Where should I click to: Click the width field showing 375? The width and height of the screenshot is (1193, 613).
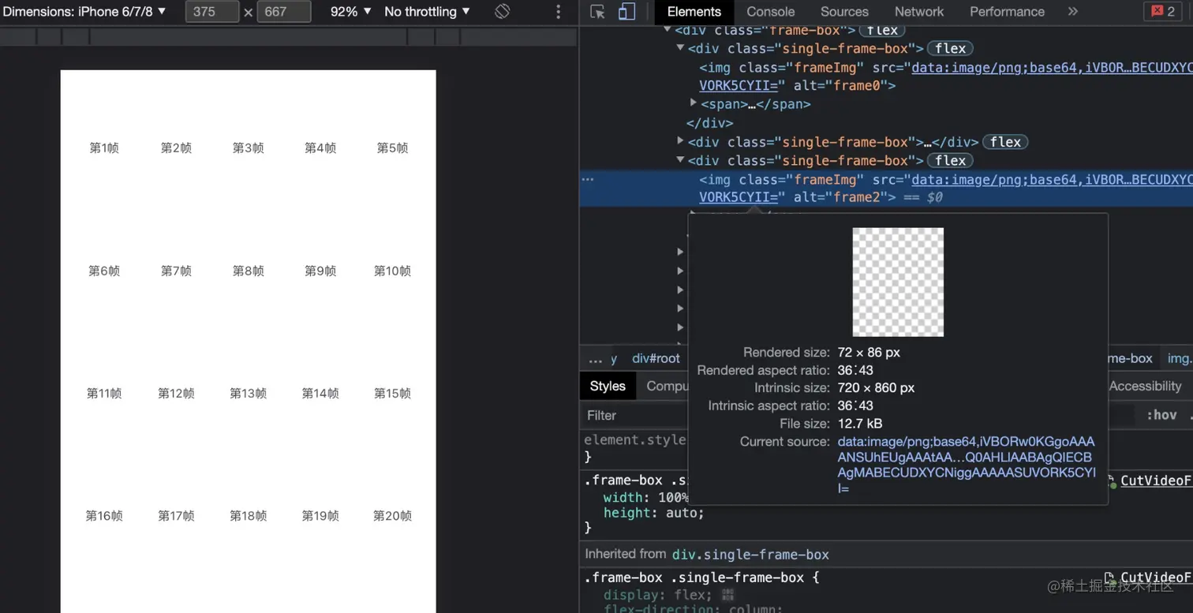click(x=211, y=12)
